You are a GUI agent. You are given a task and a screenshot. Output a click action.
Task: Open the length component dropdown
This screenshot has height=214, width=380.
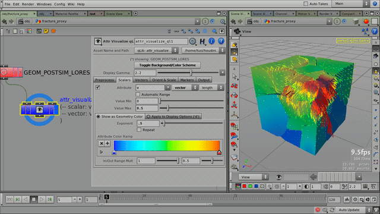[x=211, y=87]
